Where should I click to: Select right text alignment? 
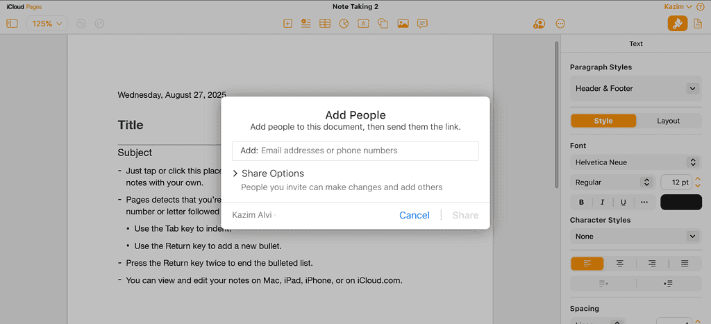652,264
